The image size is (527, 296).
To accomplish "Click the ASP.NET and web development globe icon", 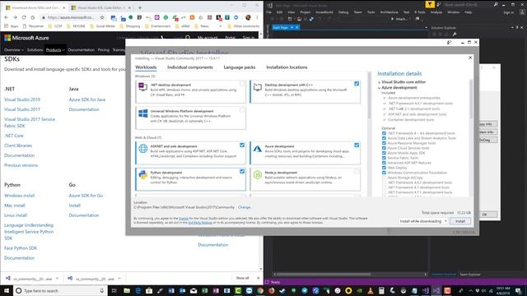I will [142, 148].
